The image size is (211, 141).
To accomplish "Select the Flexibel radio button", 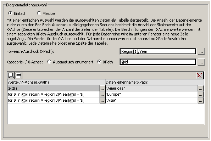I will click(x=39, y=13).
